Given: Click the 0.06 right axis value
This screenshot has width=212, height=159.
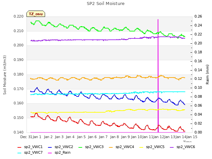Looking at the screenshot, I should click(x=198, y=105).
